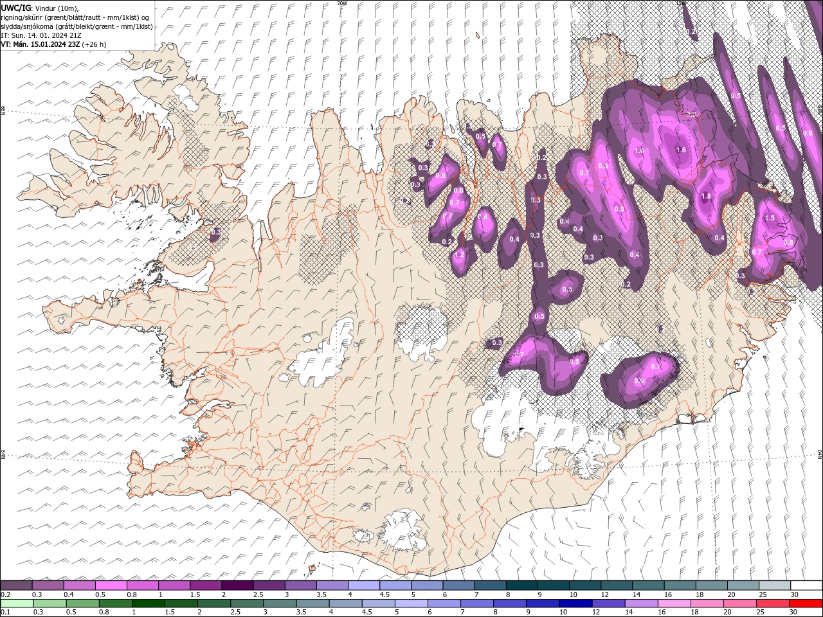Pick the grey-blue 25 swatch in top legend row
The image size is (823, 617).
775,586
